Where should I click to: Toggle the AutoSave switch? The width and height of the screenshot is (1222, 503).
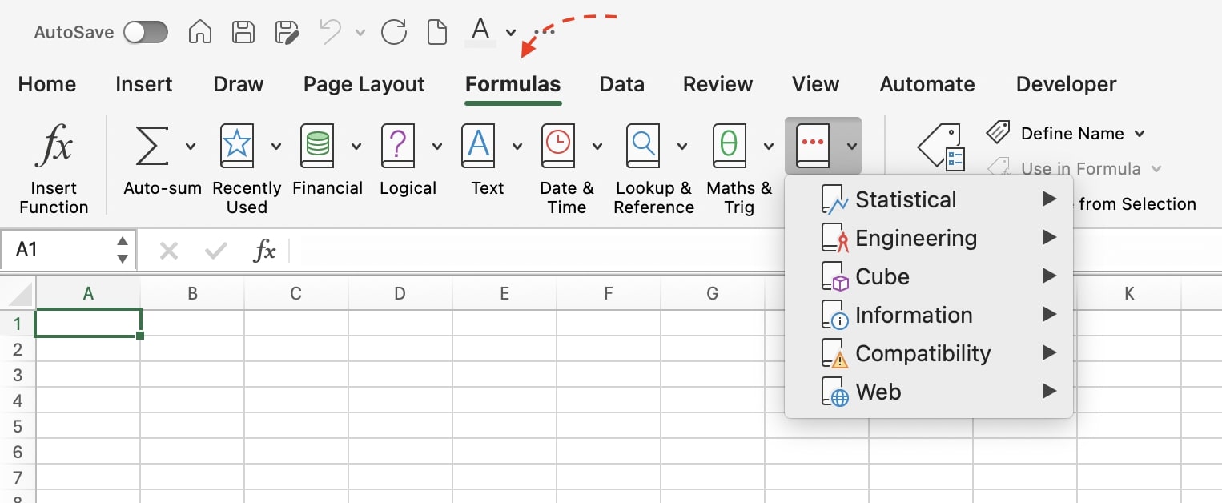[x=145, y=32]
